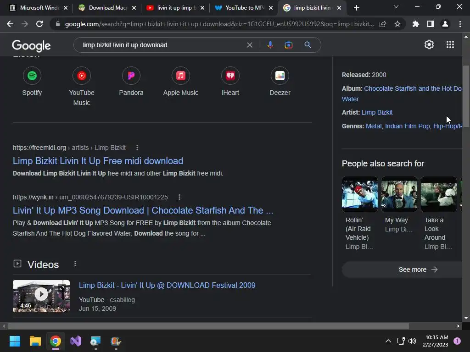Open Visual Studio from taskbar
Image resolution: width=470 pixels, height=352 pixels.
pyautogui.click(x=76, y=341)
